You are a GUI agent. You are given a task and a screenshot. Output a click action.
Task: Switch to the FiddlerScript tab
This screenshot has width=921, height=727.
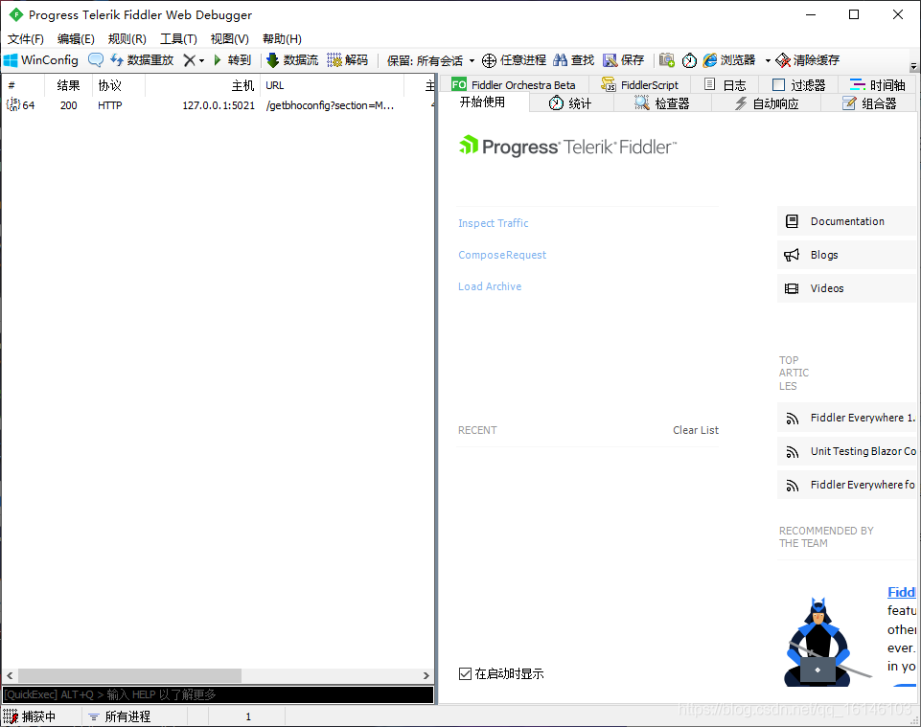point(639,84)
